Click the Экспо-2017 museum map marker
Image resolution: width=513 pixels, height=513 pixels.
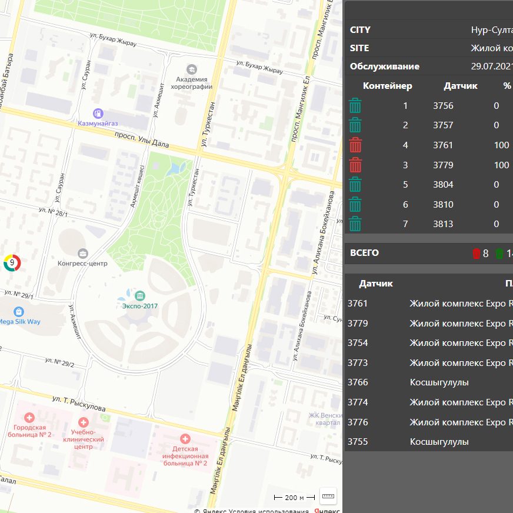click(140, 295)
